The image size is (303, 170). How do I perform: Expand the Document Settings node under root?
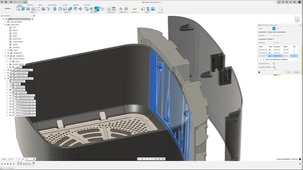(5, 22)
